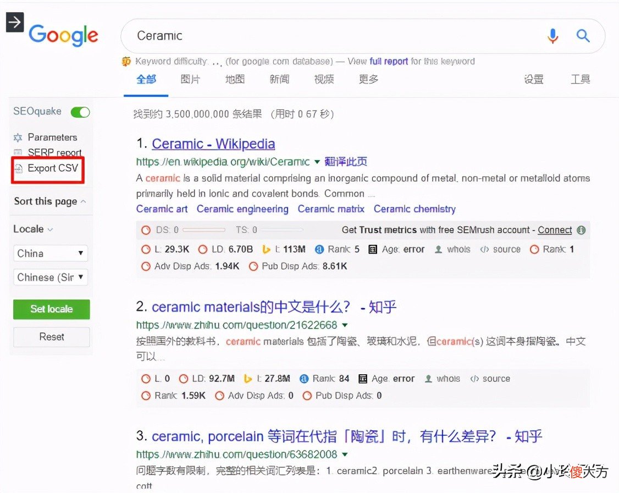Image resolution: width=619 pixels, height=493 pixels.
Task: Expand the Locale section
Action: pyautogui.click(x=33, y=229)
